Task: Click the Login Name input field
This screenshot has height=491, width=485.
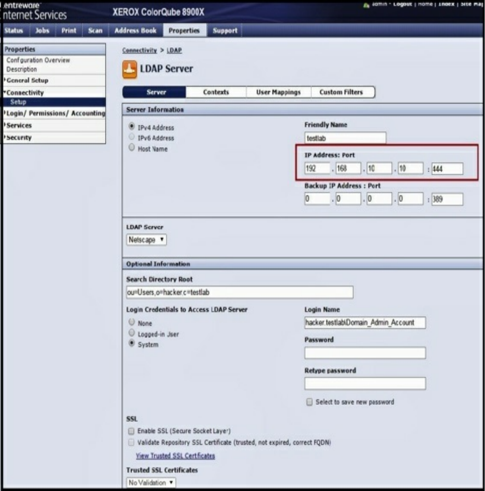Action: click(365, 322)
